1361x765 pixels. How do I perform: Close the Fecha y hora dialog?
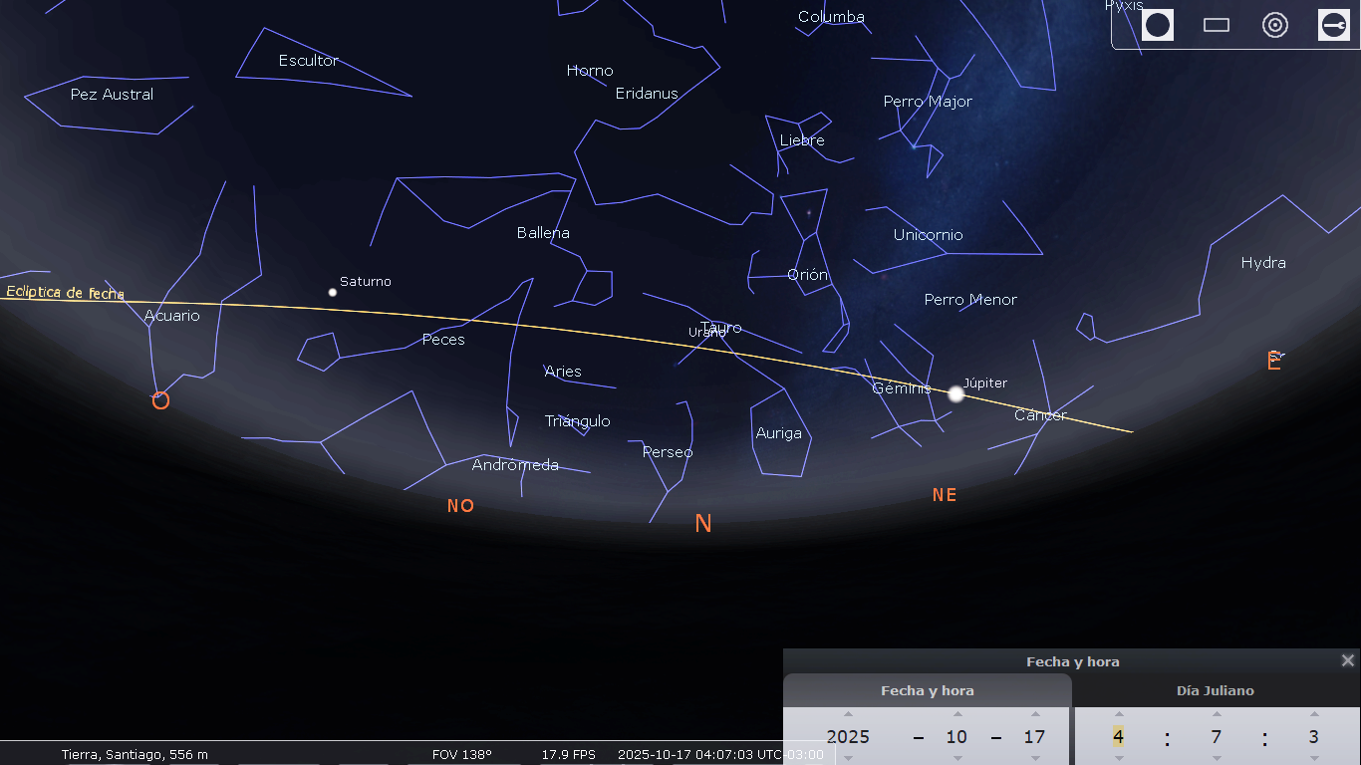pyautogui.click(x=1347, y=660)
